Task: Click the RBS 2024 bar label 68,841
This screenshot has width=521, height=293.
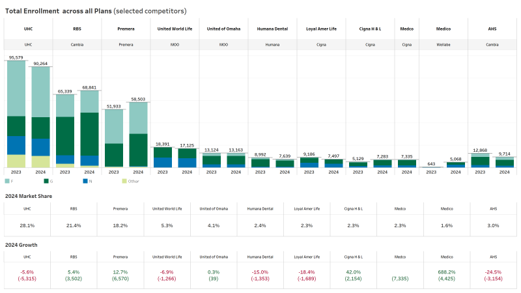Action: pyautogui.click(x=89, y=87)
